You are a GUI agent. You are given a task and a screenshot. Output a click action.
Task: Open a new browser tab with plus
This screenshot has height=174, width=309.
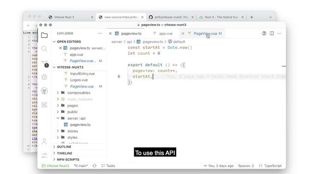pos(252,17)
